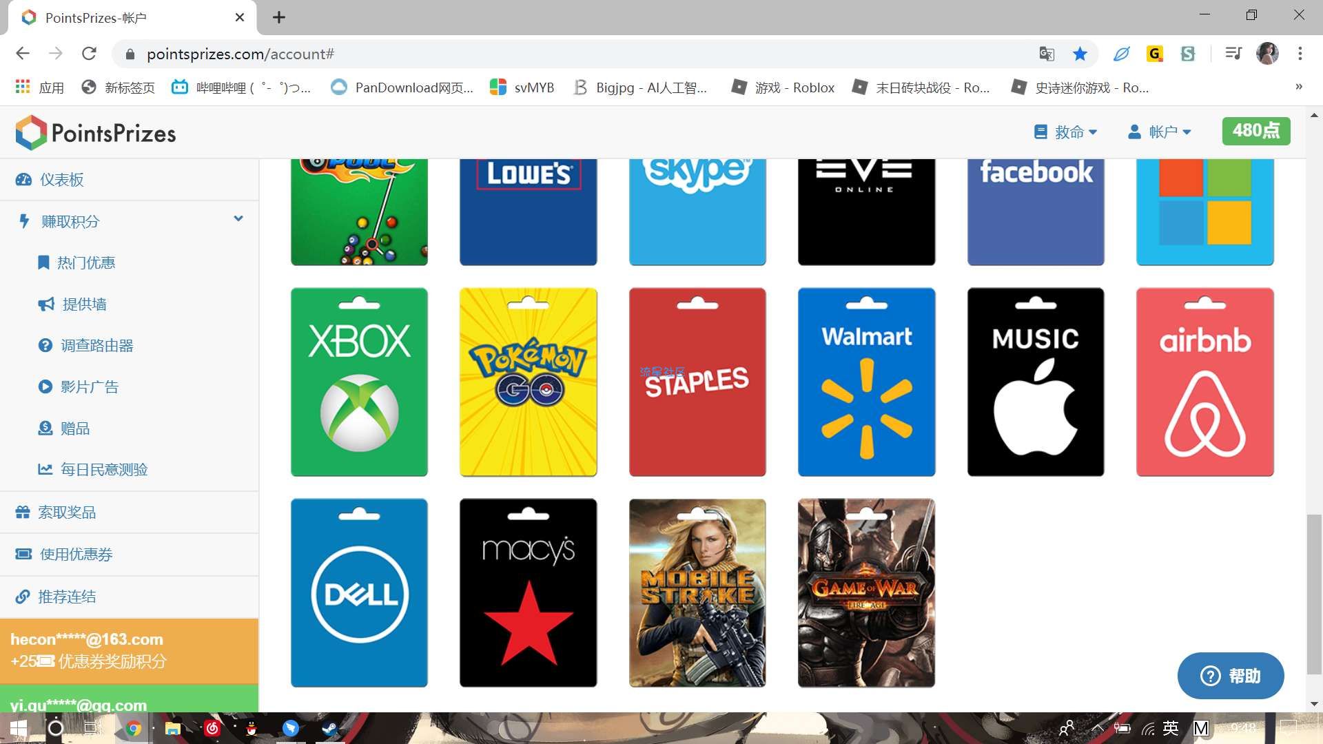1323x744 pixels.
Task: Click the PointsPrizes logo
Action: pos(96,132)
